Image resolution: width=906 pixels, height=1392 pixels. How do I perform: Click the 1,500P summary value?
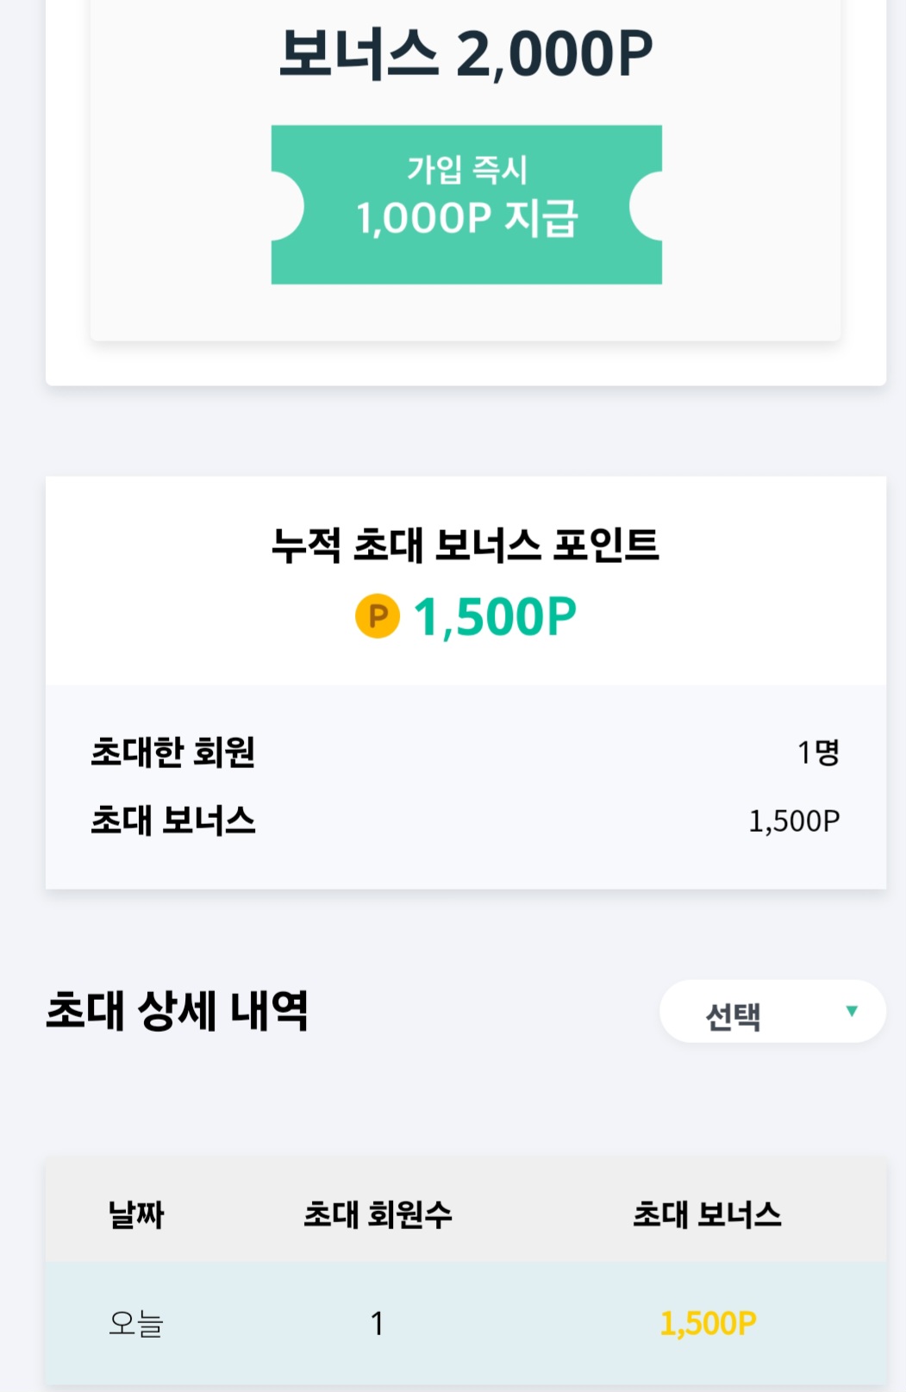click(794, 821)
